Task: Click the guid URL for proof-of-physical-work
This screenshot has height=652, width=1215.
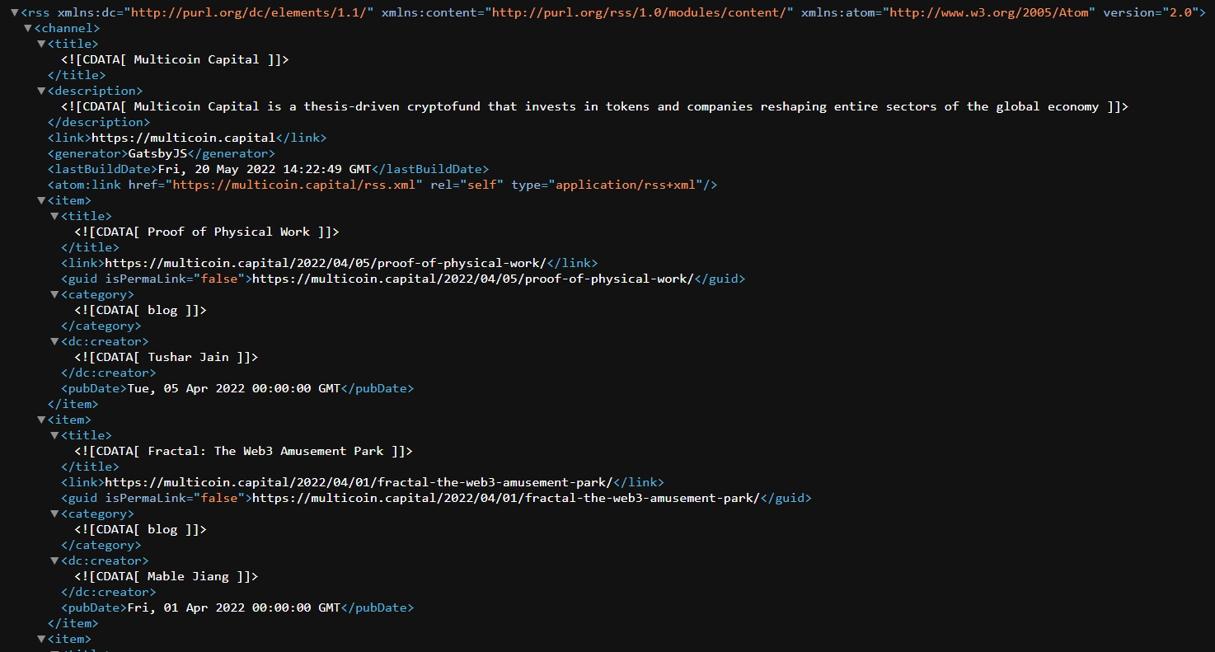Action: (473, 279)
